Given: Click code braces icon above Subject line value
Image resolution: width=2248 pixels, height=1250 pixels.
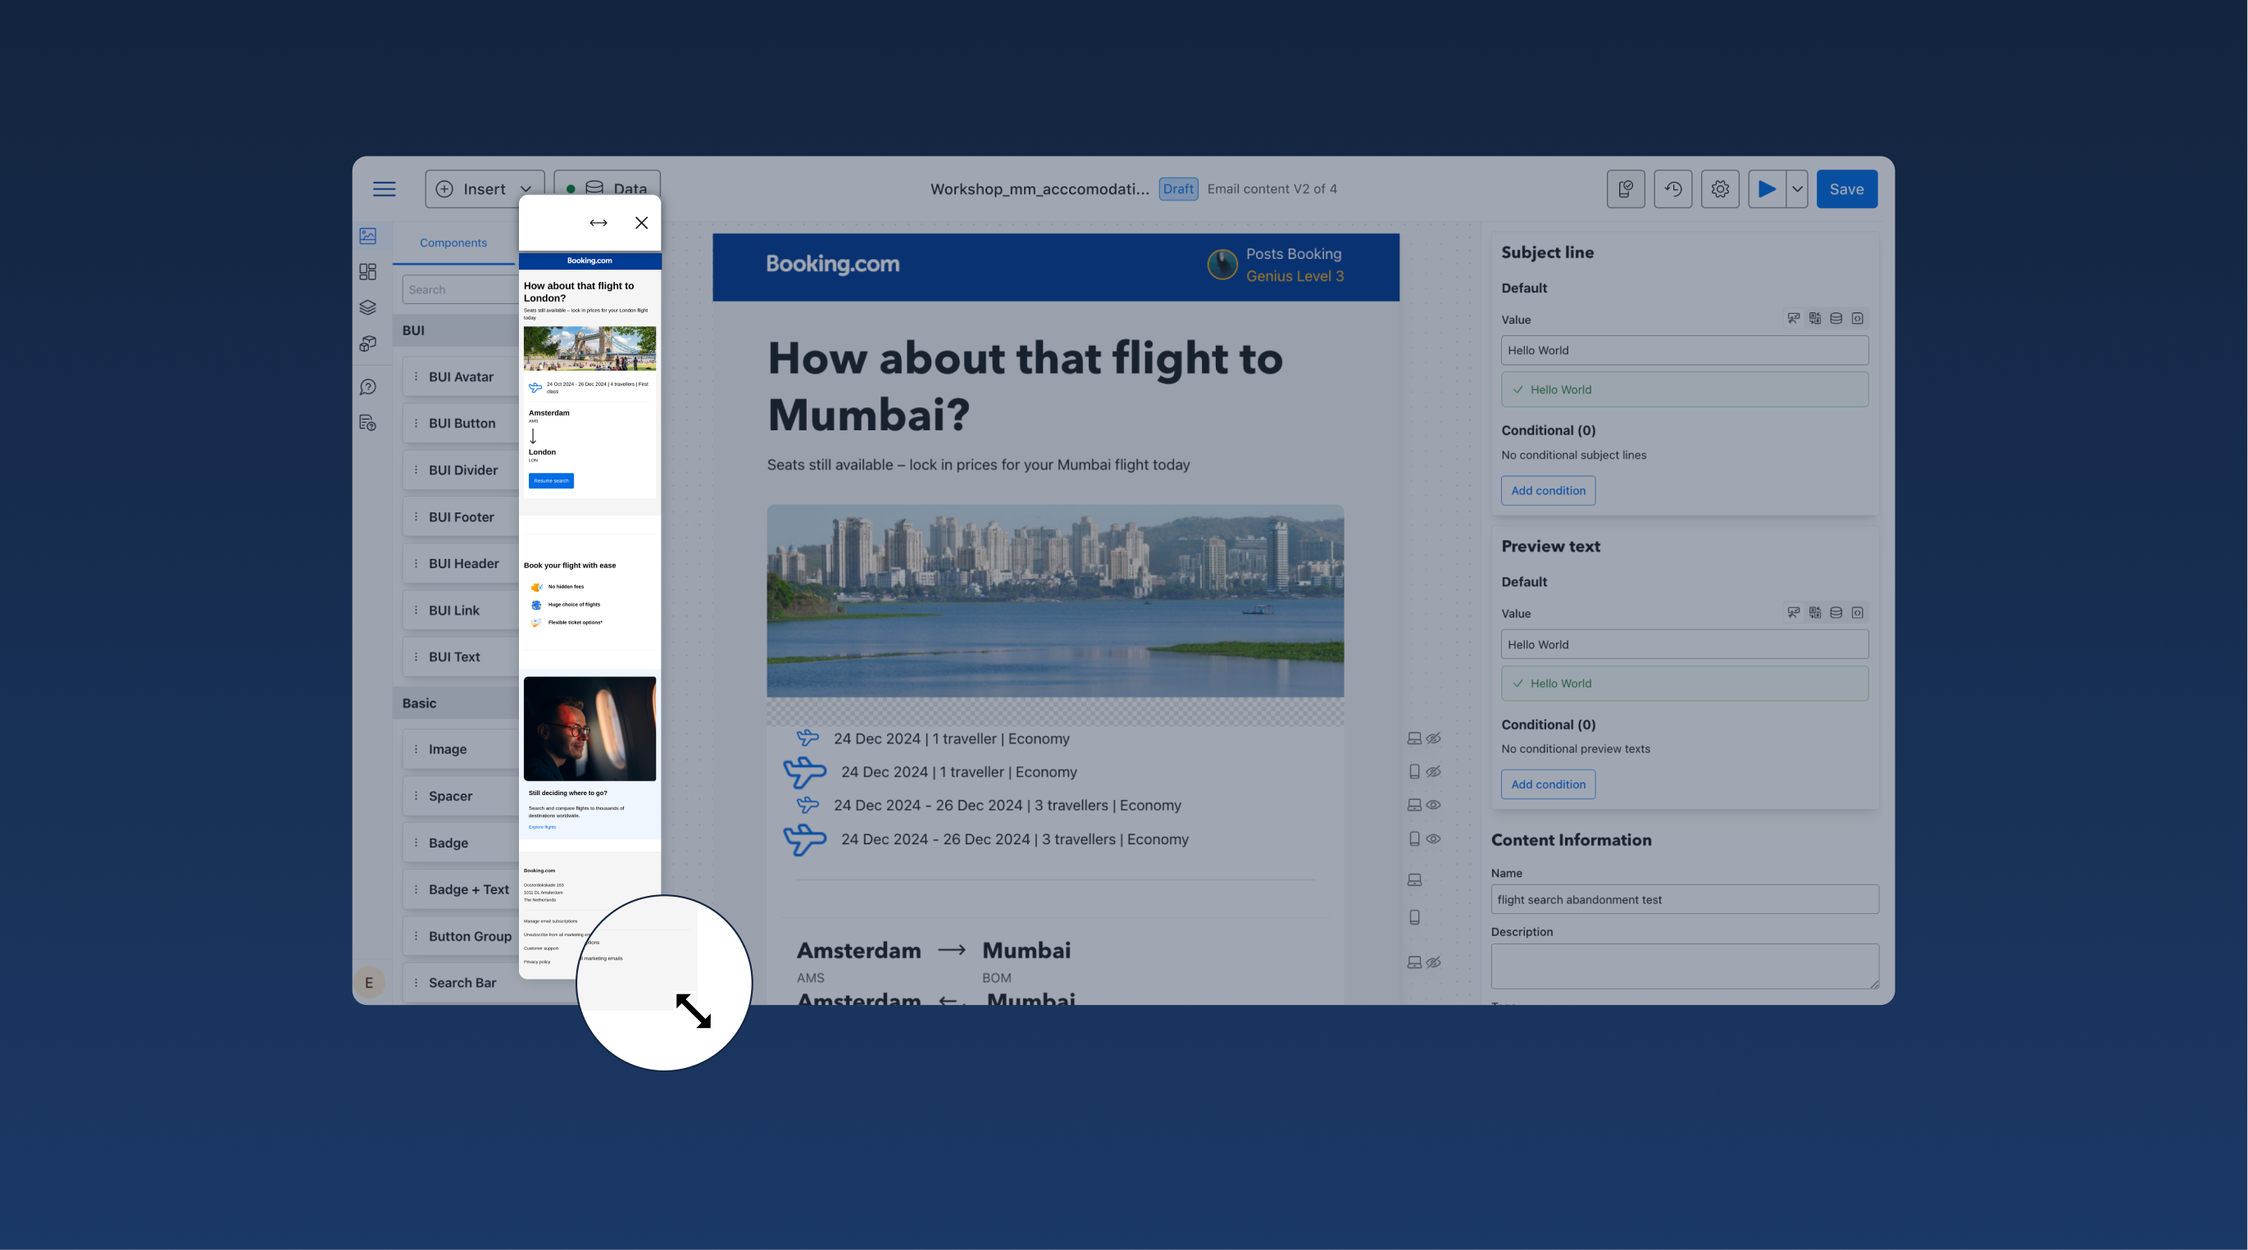Looking at the screenshot, I should pos(1858,319).
